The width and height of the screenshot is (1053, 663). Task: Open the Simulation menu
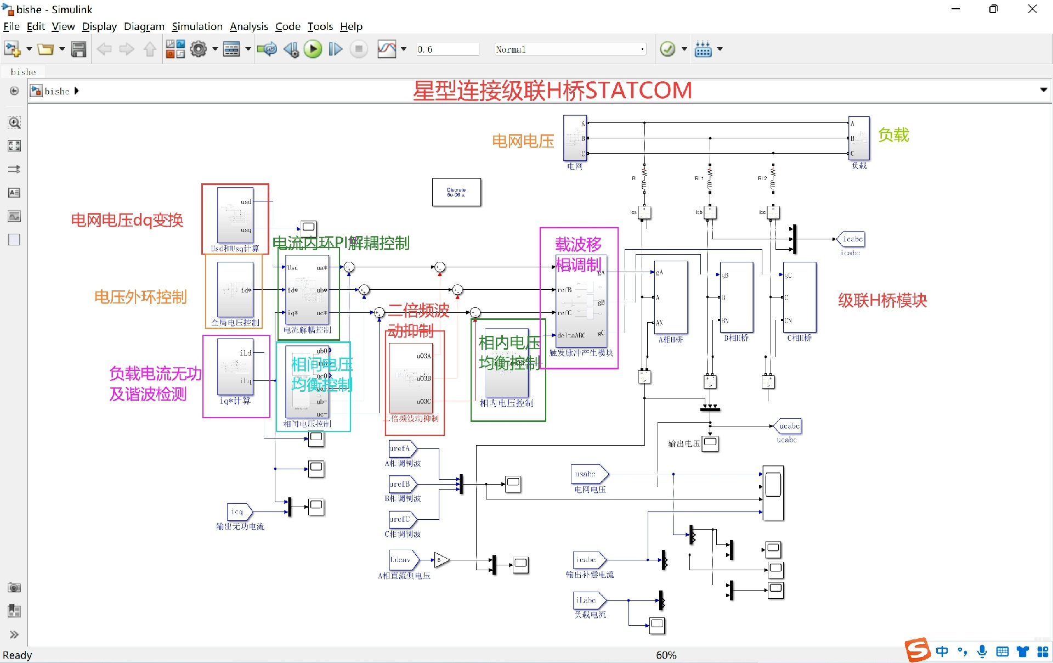[197, 26]
